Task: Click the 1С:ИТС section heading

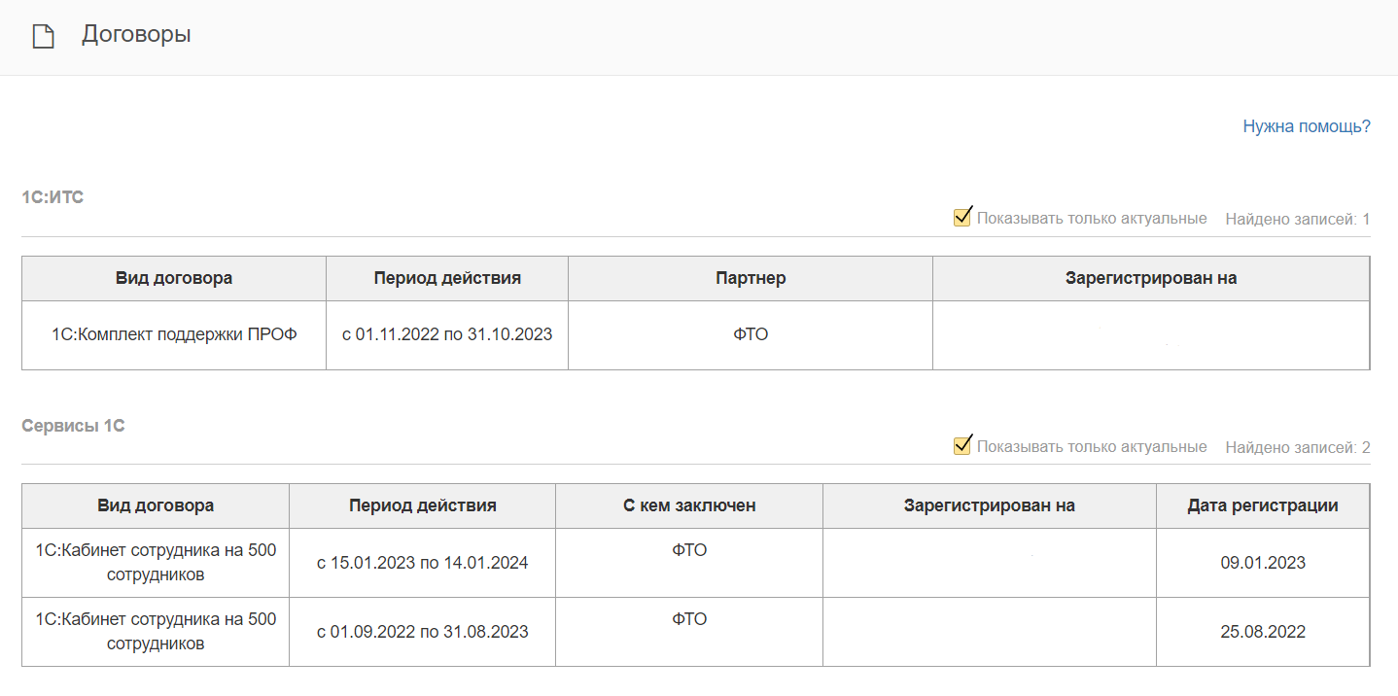Action: pos(53,197)
